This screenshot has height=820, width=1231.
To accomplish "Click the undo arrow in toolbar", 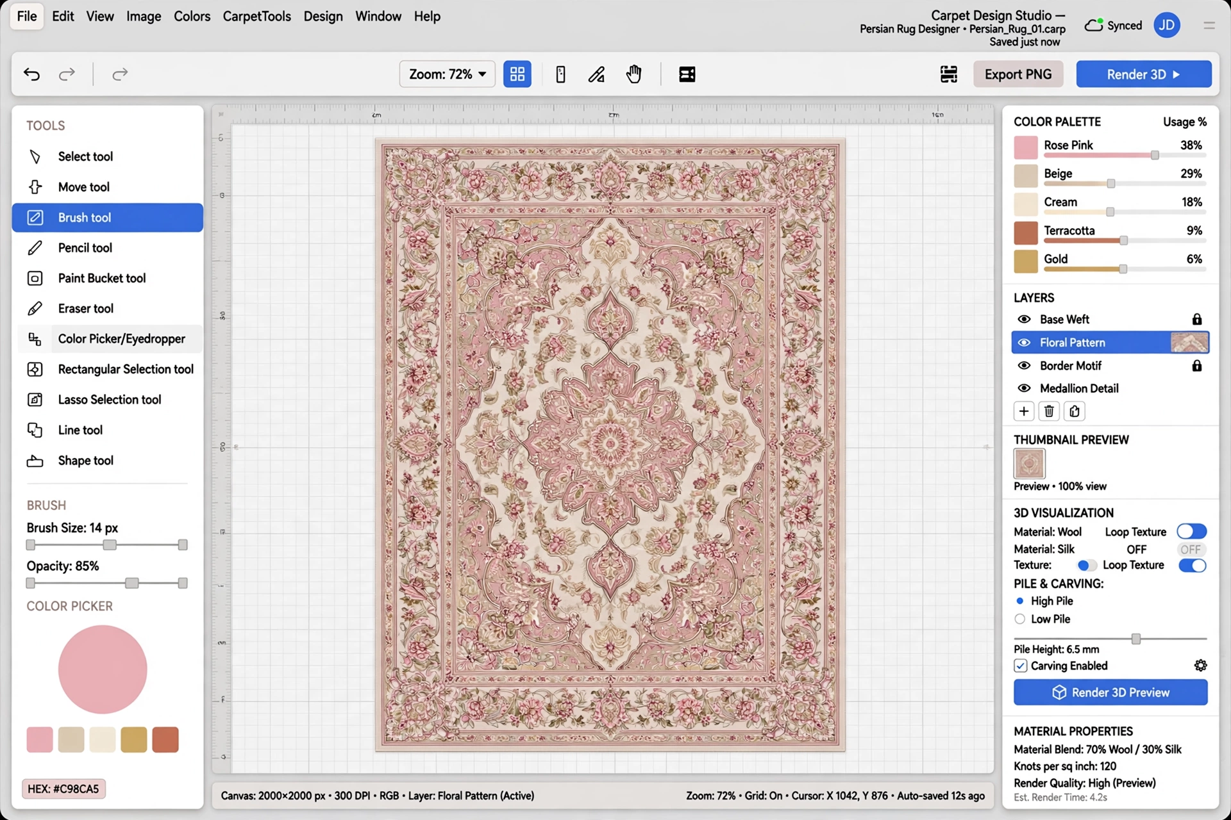I will tap(31, 74).
